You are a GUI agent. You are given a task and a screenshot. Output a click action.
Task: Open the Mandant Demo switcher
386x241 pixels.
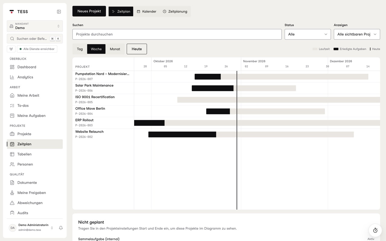point(35,26)
